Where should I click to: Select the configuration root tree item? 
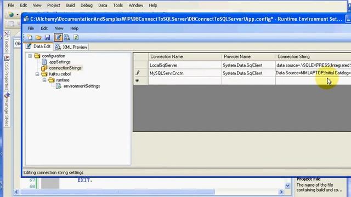54,56
